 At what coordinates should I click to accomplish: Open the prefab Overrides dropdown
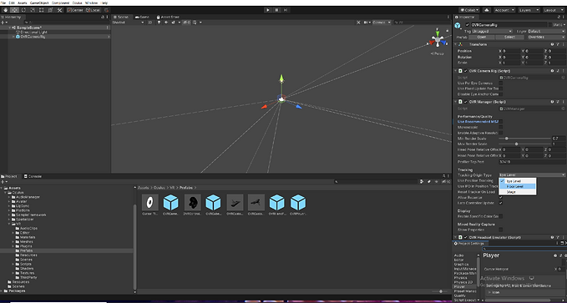[x=545, y=37]
